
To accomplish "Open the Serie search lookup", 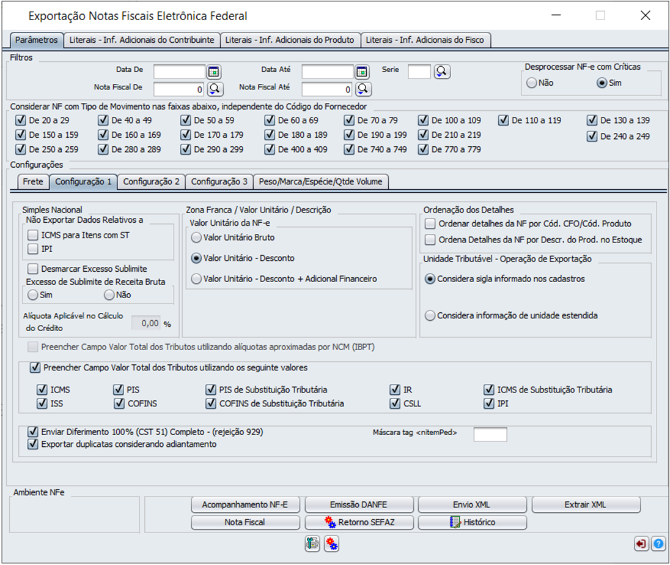I will 442,72.
